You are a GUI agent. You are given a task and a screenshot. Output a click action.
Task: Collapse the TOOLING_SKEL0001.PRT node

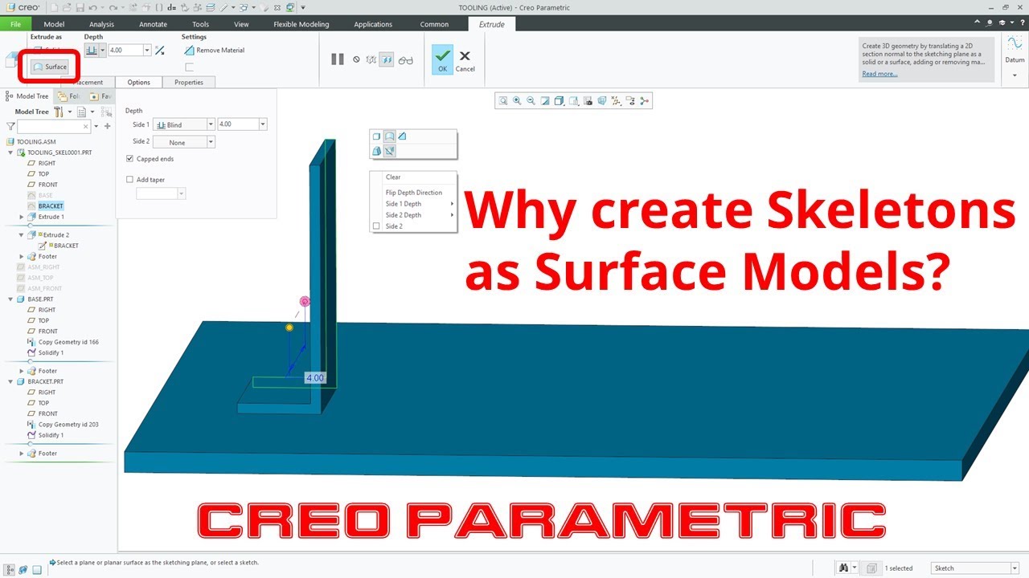coord(10,152)
